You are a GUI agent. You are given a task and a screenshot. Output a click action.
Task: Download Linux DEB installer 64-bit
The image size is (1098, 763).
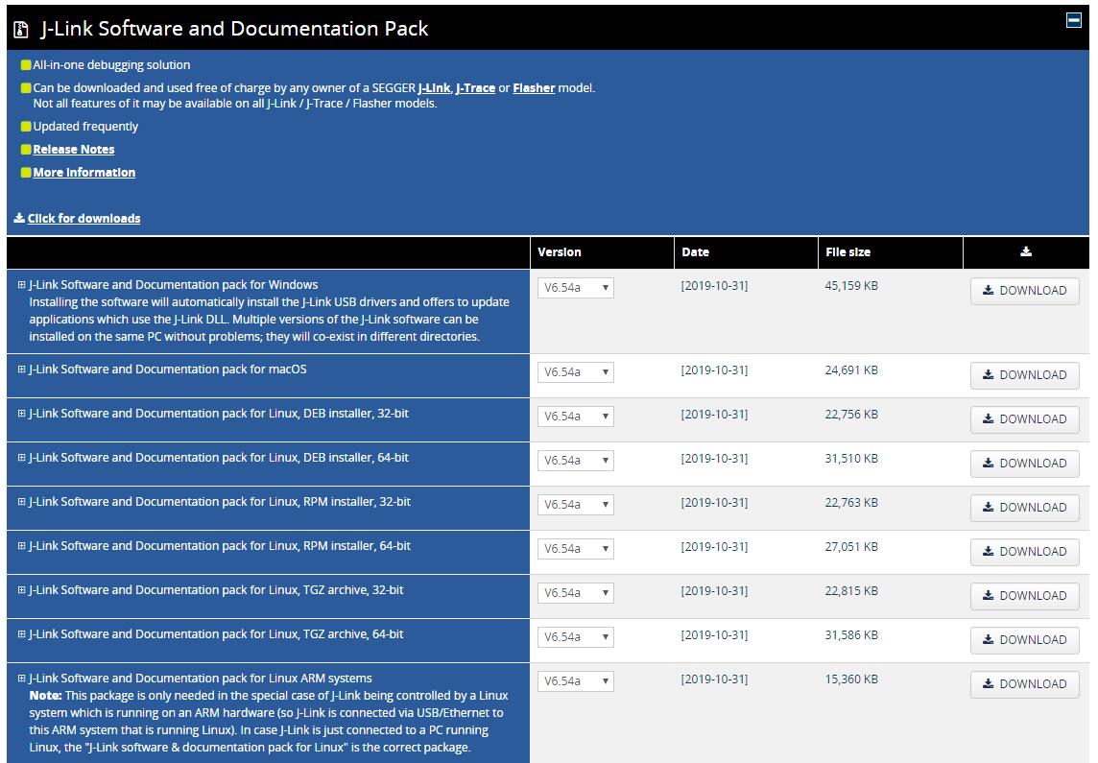click(x=1024, y=464)
